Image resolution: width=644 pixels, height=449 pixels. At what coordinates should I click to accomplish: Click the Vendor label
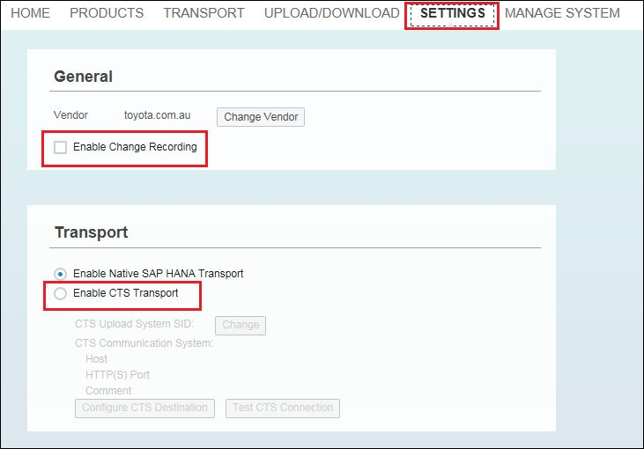pos(70,115)
